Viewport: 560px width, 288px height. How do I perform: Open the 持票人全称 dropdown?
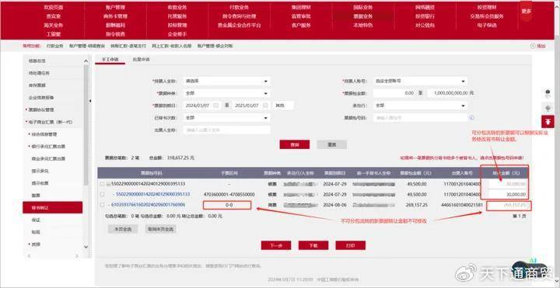(x=226, y=82)
